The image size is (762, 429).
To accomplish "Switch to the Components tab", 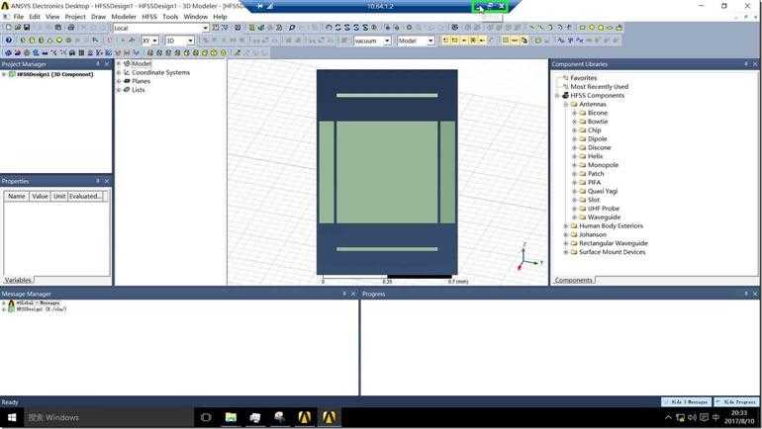I will 573,280.
